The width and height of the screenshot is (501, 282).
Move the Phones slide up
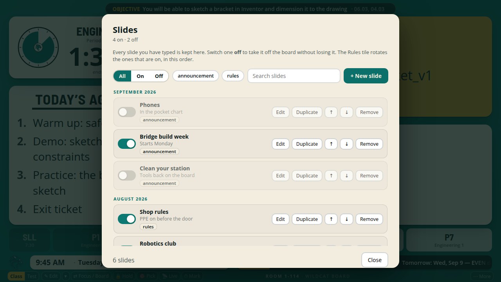pyautogui.click(x=331, y=112)
